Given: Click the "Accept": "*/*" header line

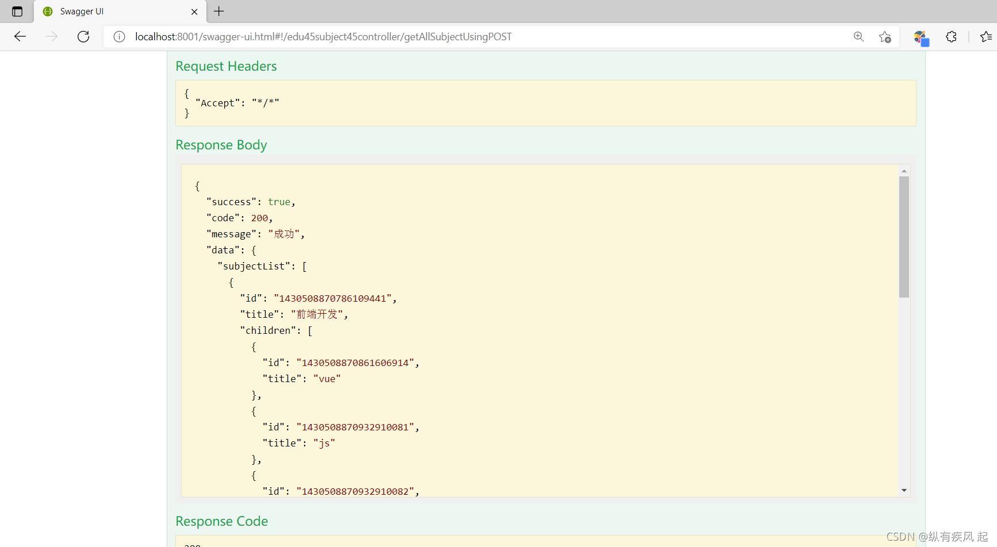Looking at the screenshot, I should pos(237,103).
